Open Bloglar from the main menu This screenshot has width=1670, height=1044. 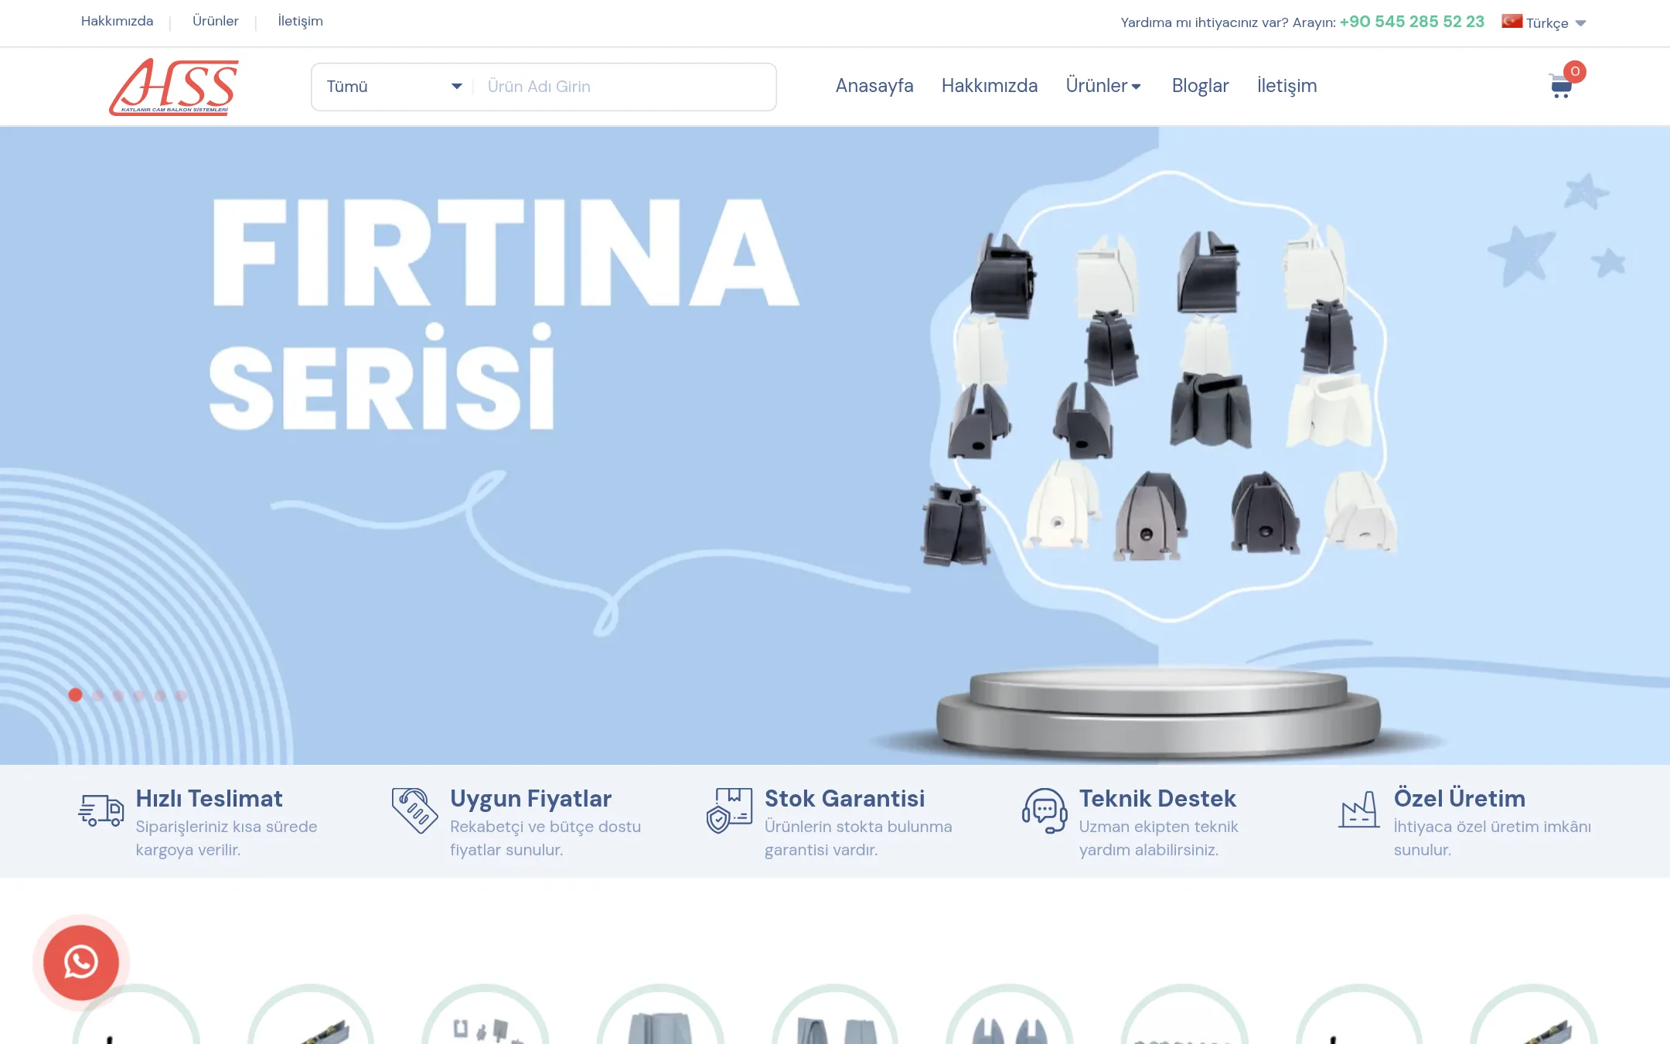tap(1200, 86)
